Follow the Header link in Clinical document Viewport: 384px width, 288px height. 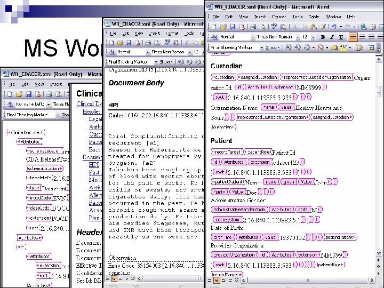(x=91, y=111)
